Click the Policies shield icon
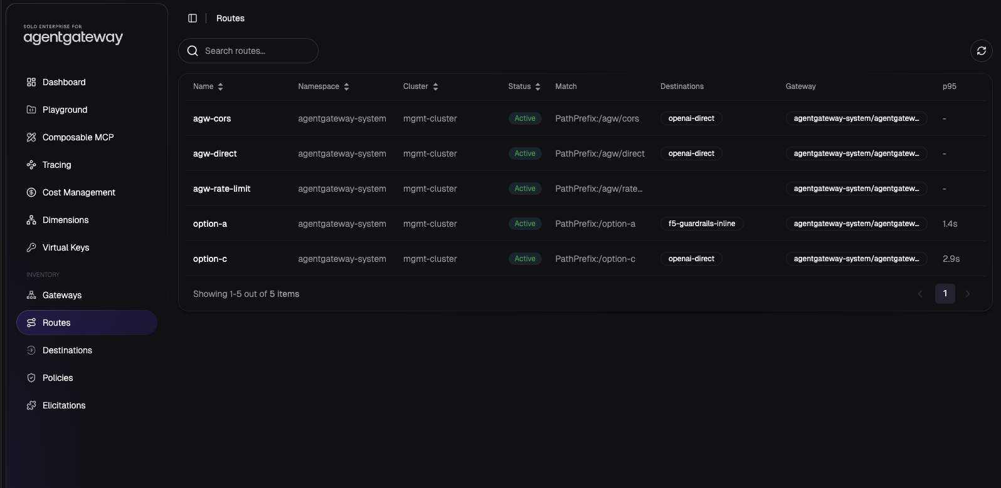Viewport: 1001px width, 488px height. (x=31, y=378)
